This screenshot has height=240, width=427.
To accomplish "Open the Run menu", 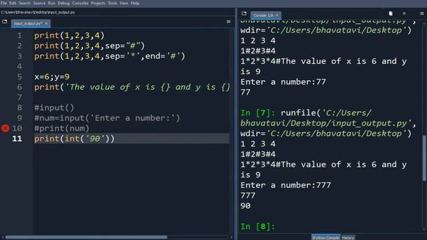I will click(x=51, y=3).
